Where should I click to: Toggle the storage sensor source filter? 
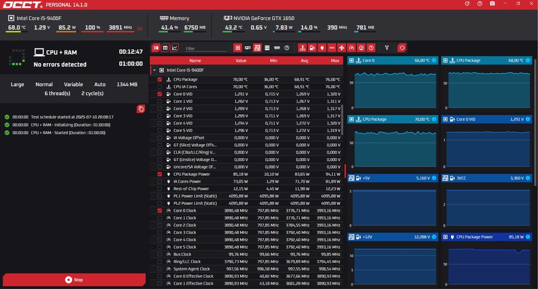click(267, 48)
